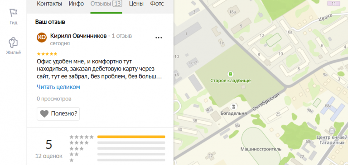This screenshot has width=348, height=165.
Task: Click the Старое кладбище map label
Action: coord(230,80)
